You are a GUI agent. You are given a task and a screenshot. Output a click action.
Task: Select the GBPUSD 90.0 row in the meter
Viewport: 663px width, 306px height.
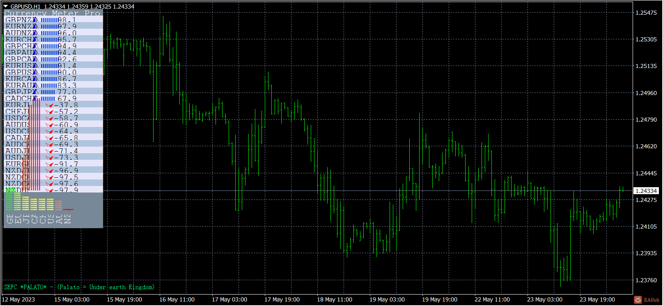tap(53, 72)
